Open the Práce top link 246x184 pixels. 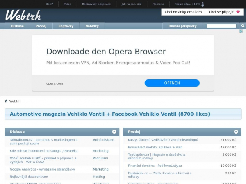coord(68,4)
